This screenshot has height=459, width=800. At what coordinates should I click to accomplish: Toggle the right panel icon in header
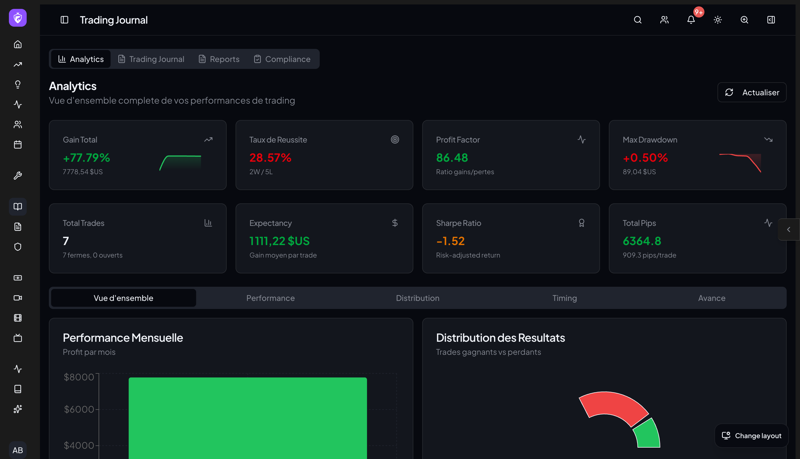(771, 20)
